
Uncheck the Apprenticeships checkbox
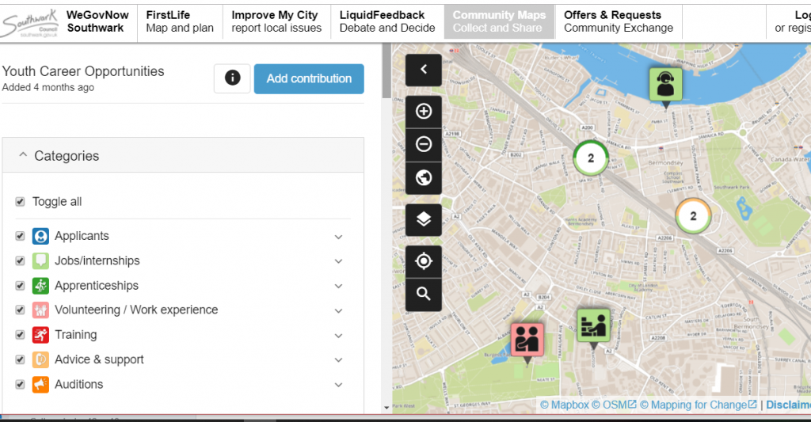point(20,286)
